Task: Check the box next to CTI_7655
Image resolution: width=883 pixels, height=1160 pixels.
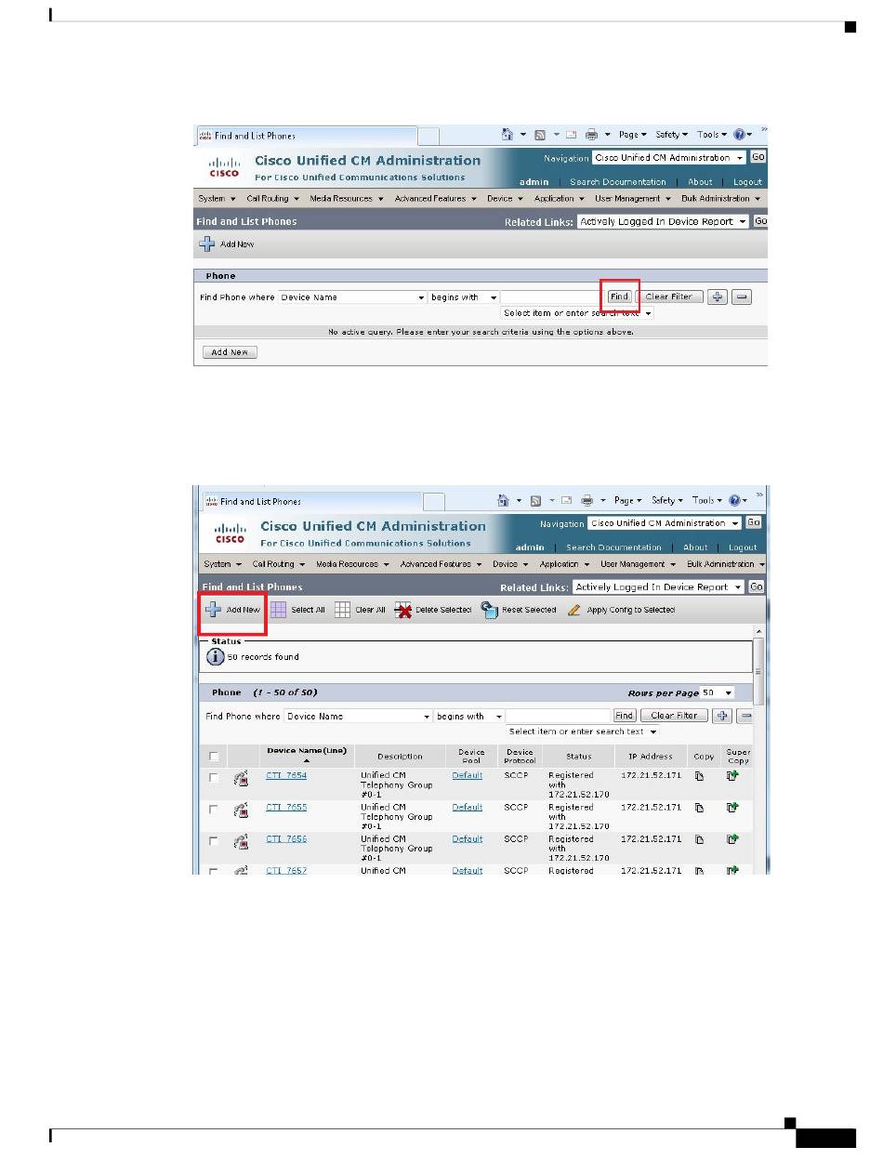Action: pyautogui.click(x=214, y=810)
